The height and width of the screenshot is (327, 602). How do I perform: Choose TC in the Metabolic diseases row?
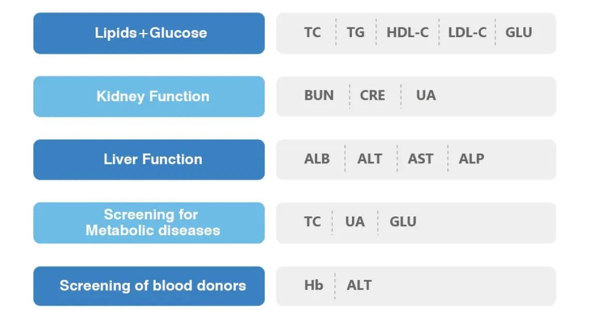312,222
